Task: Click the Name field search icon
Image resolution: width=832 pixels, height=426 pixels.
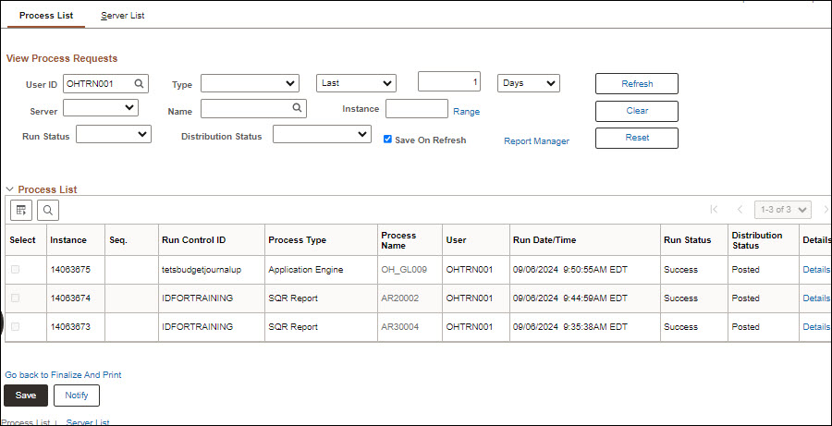Action: [297, 108]
